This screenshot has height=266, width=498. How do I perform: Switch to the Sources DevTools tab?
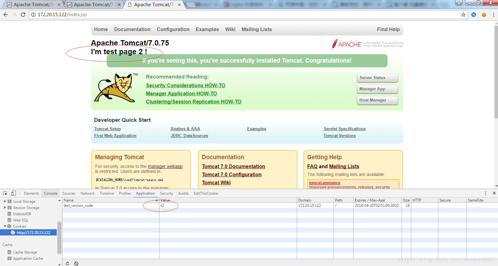(69, 193)
